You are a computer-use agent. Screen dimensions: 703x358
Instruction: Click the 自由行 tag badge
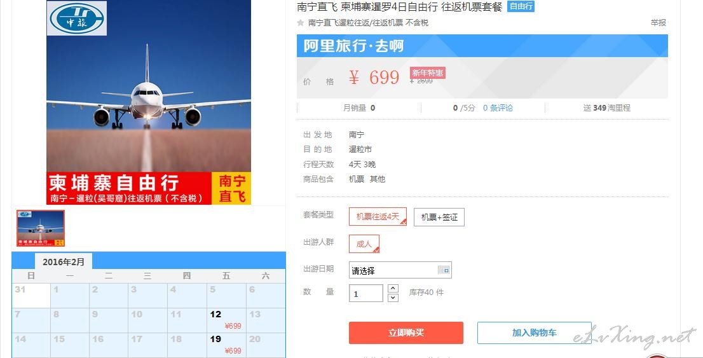521,6
